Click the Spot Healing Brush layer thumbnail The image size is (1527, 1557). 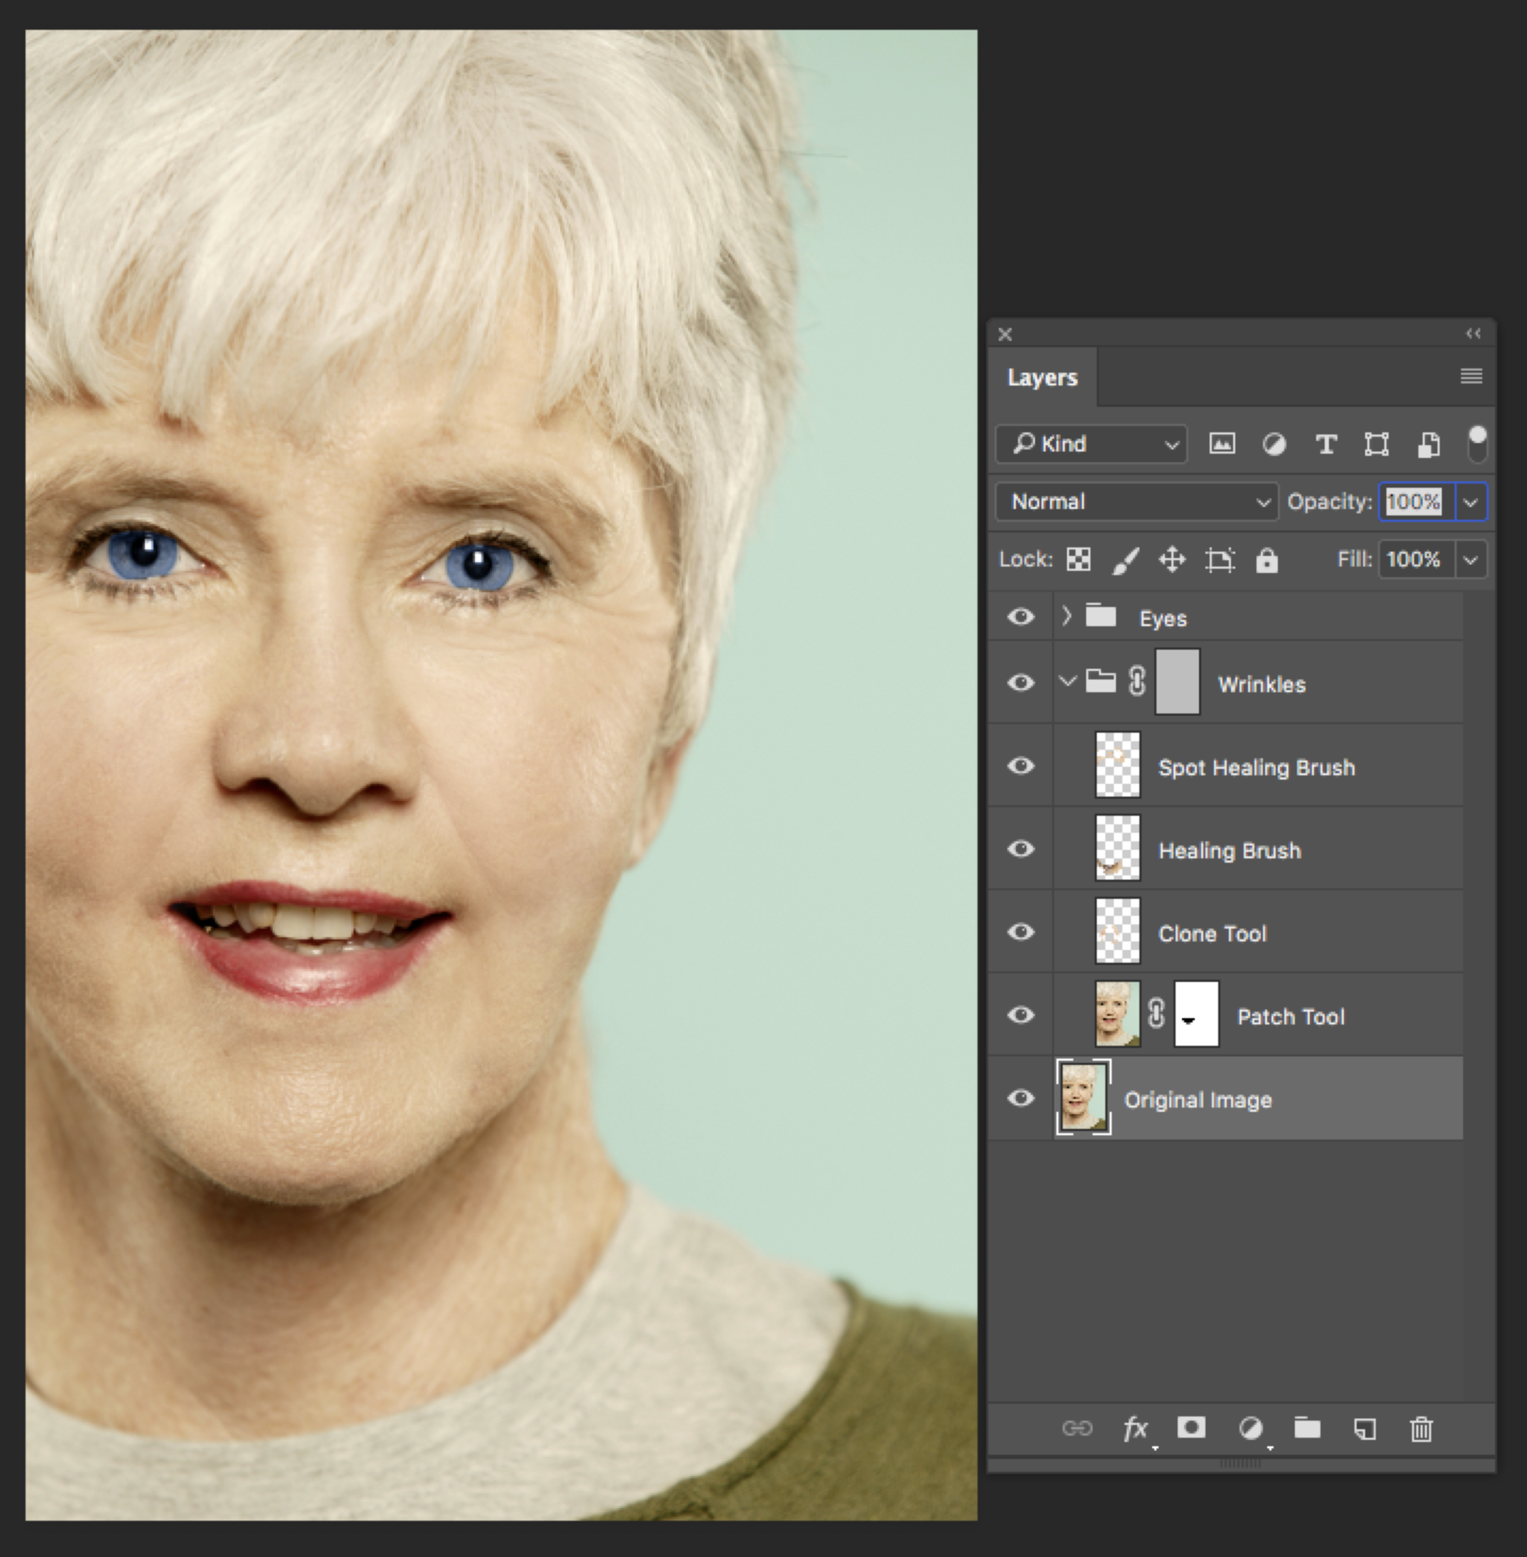[x=1117, y=765]
